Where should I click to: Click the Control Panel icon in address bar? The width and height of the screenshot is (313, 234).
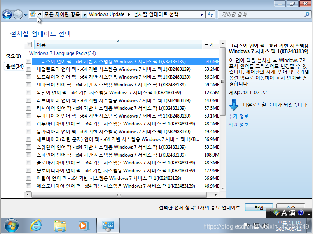[33, 14]
